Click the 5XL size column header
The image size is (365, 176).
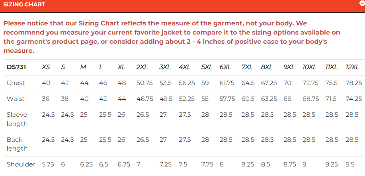point(207,67)
